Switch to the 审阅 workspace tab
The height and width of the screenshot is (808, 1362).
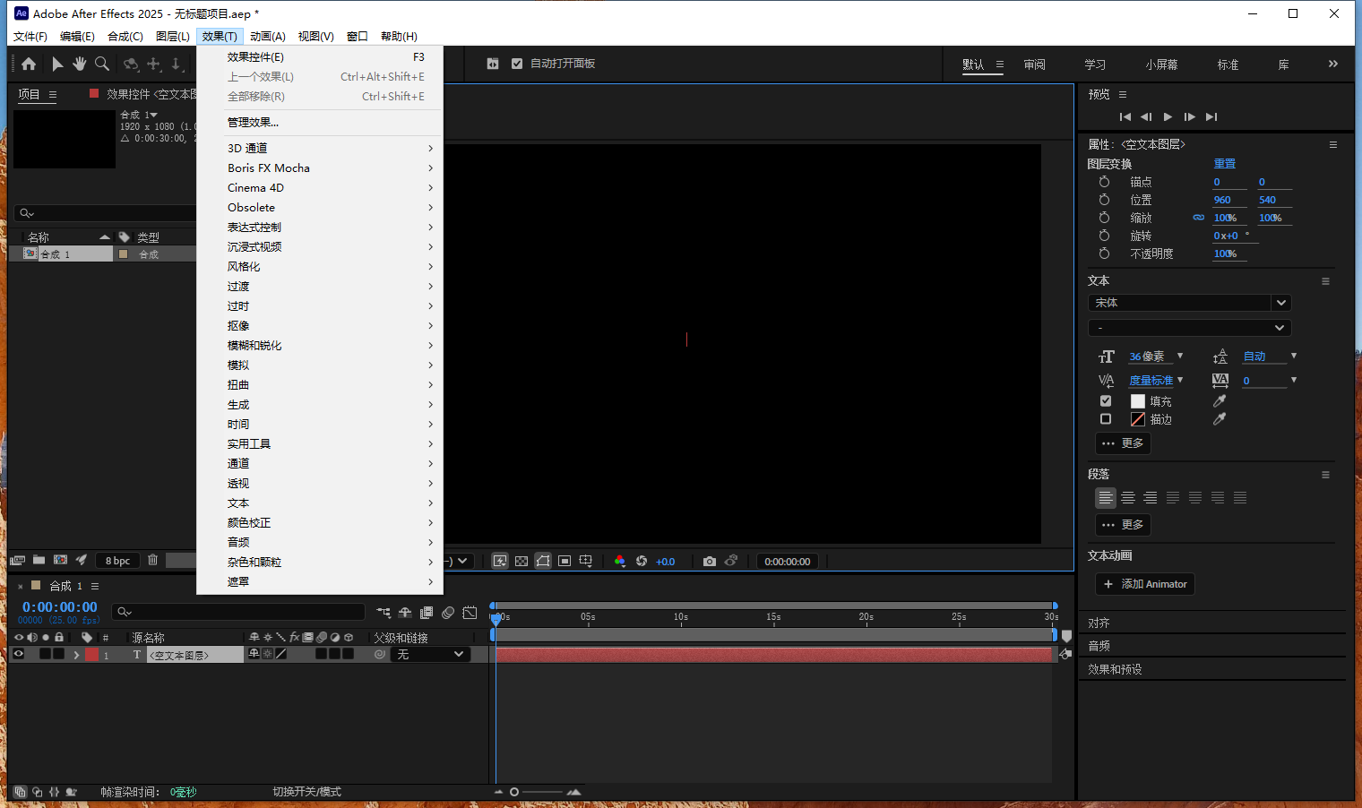click(1035, 64)
